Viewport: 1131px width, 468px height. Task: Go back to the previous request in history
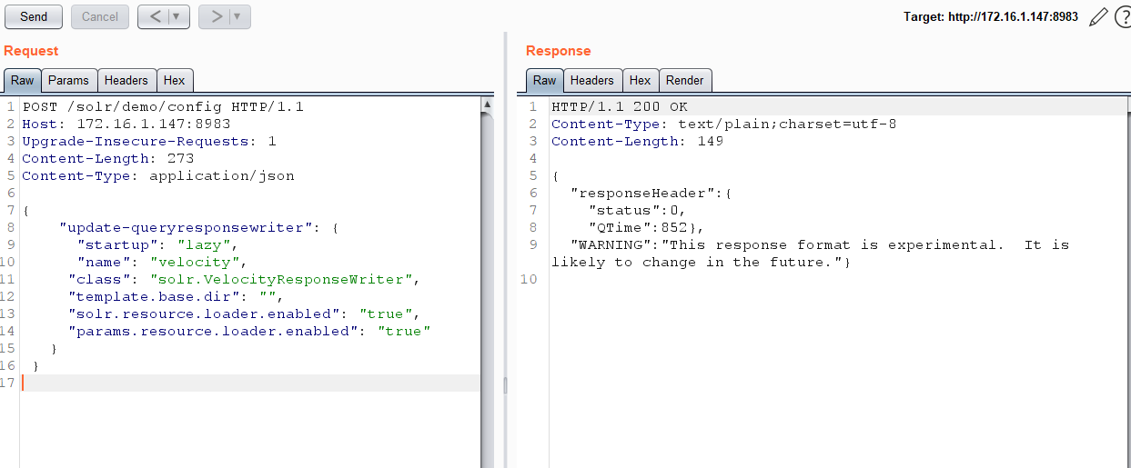(155, 16)
